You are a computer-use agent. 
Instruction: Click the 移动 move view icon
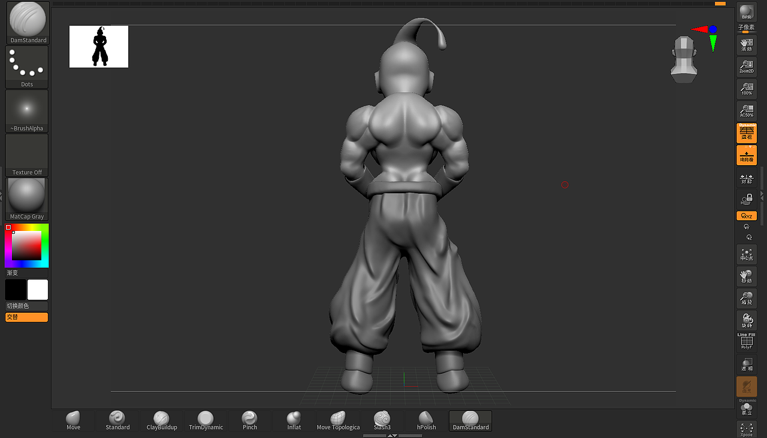tap(746, 276)
